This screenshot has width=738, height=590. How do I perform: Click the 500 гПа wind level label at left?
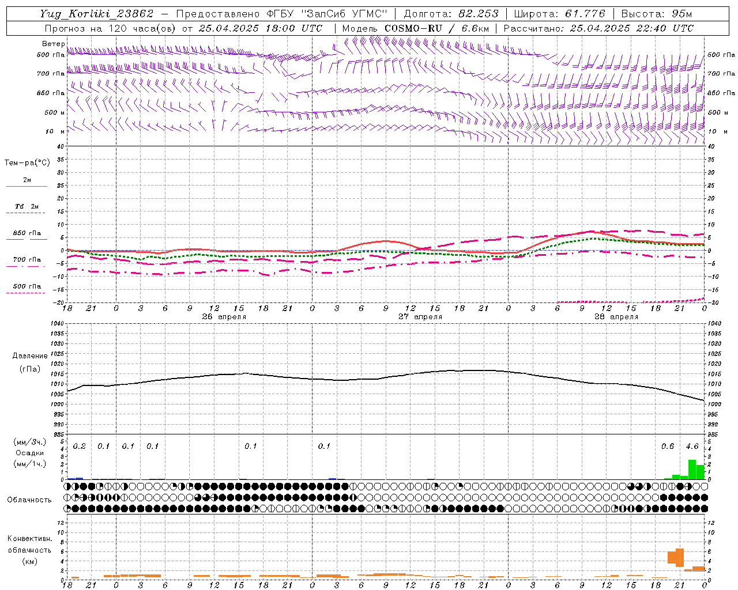coord(51,55)
